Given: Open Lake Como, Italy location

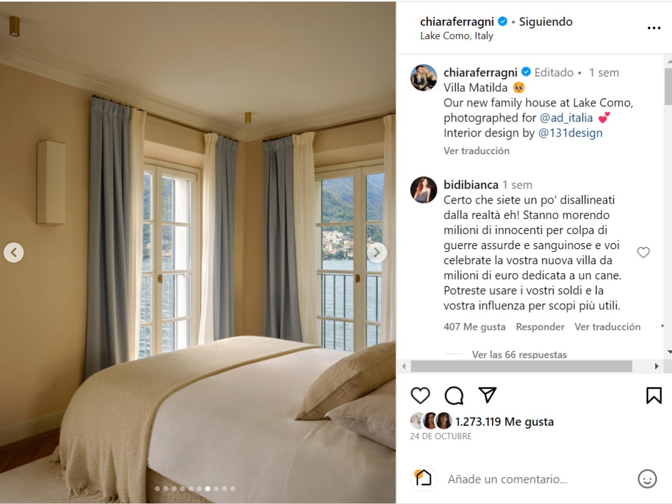Looking at the screenshot, I should [x=456, y=36].
